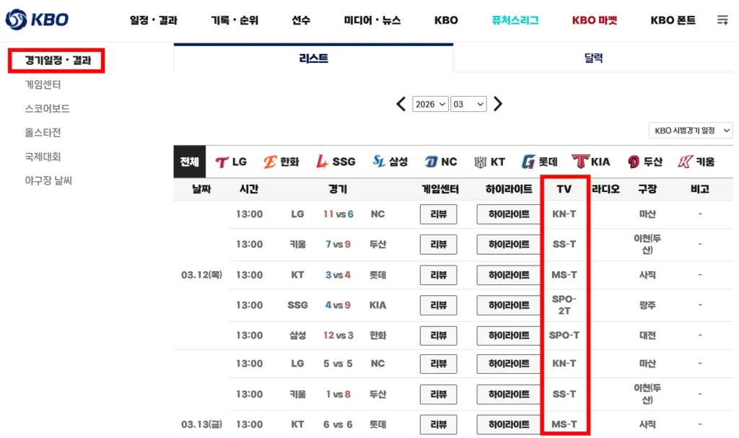Open the KBO logo home link
This screenshot has width=739, height=438.
37,19
